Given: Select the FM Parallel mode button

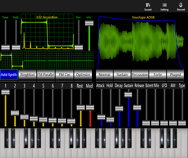Looking at the screenshot, I should pyautogui.click(x=46, y=75).
